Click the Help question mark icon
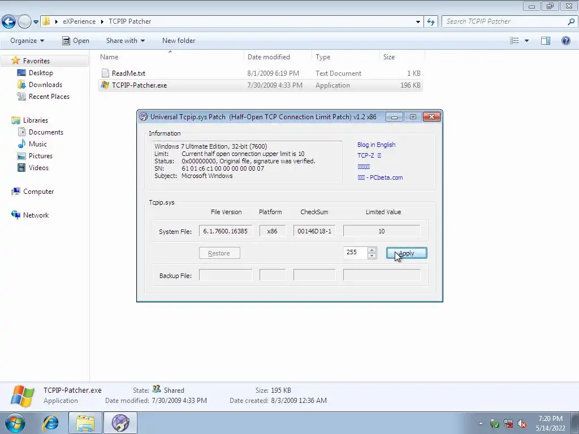Screen dimensions: 579x434 pyautogui.click(x=565, y=41)
